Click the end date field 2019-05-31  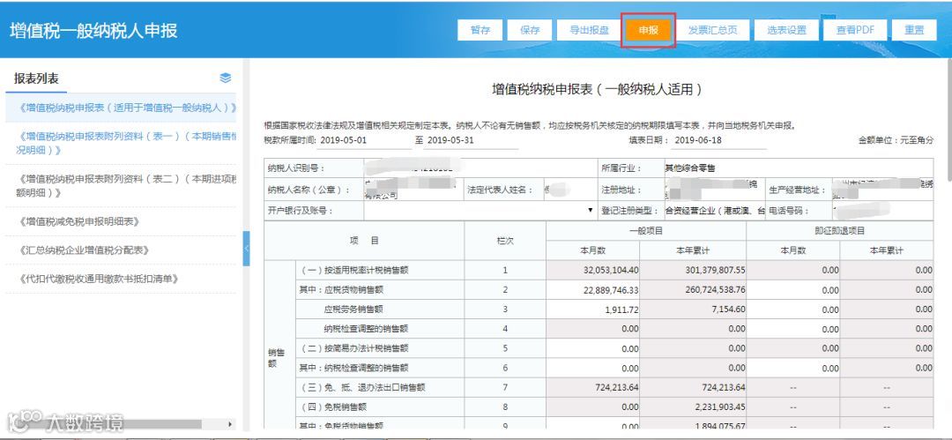pyautogui.click(x=471, y=140)
